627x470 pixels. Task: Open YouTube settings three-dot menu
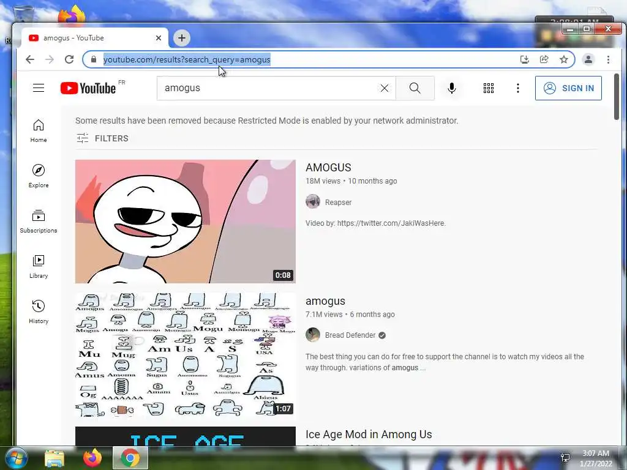coord(518,88)
